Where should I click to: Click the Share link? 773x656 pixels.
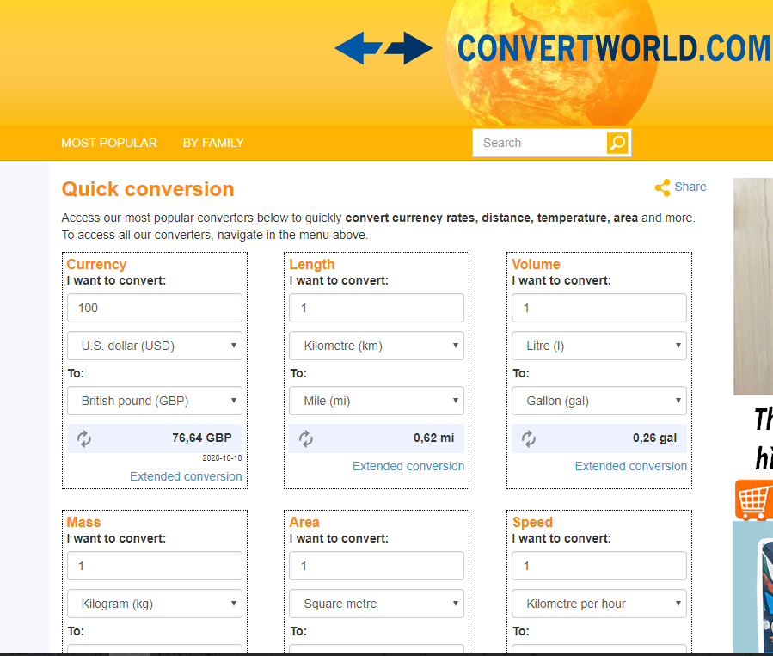click(690, 187)
